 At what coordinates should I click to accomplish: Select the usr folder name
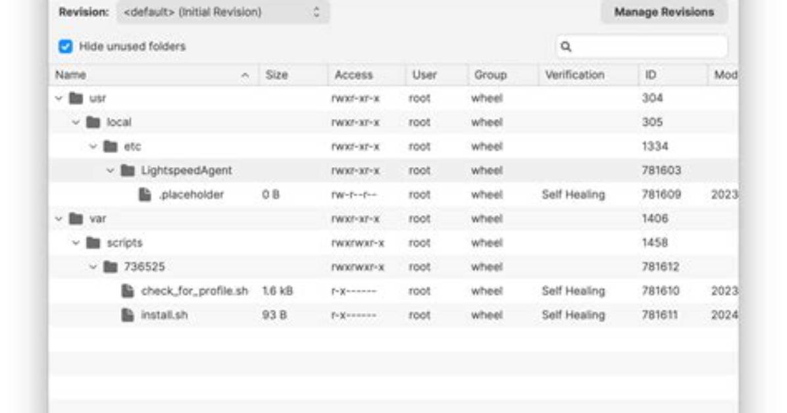tap(97, 99)
